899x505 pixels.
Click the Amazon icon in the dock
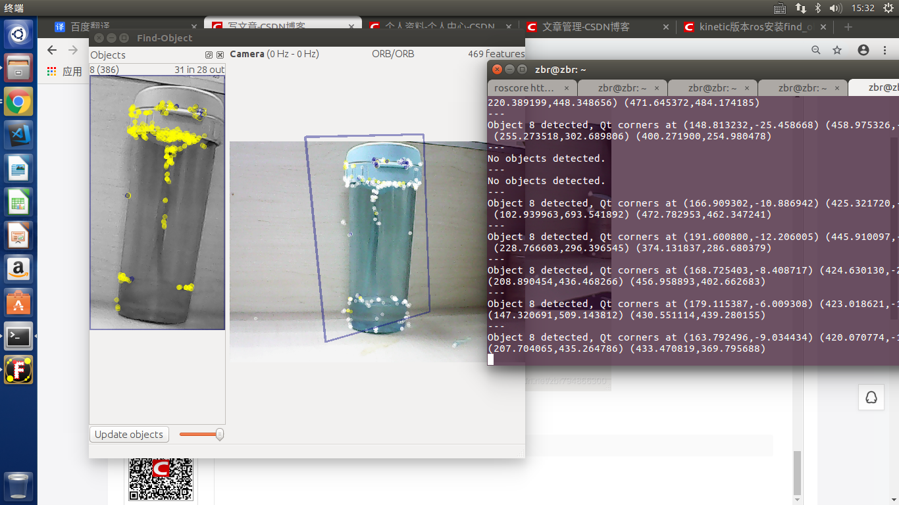point(18,269)
